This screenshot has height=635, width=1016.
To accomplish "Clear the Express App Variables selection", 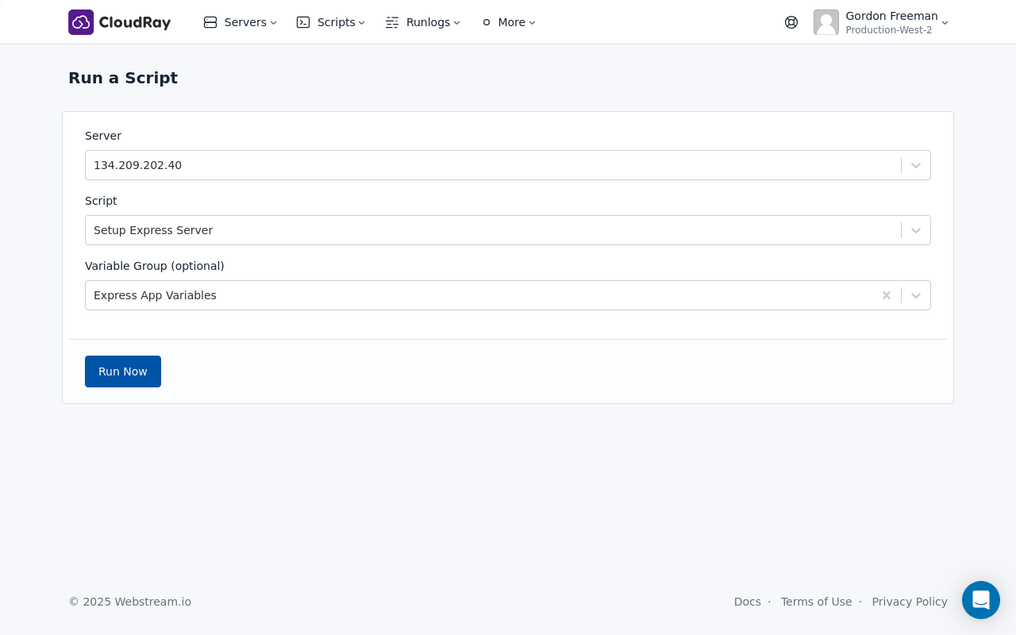I will [x=887, y=295].
